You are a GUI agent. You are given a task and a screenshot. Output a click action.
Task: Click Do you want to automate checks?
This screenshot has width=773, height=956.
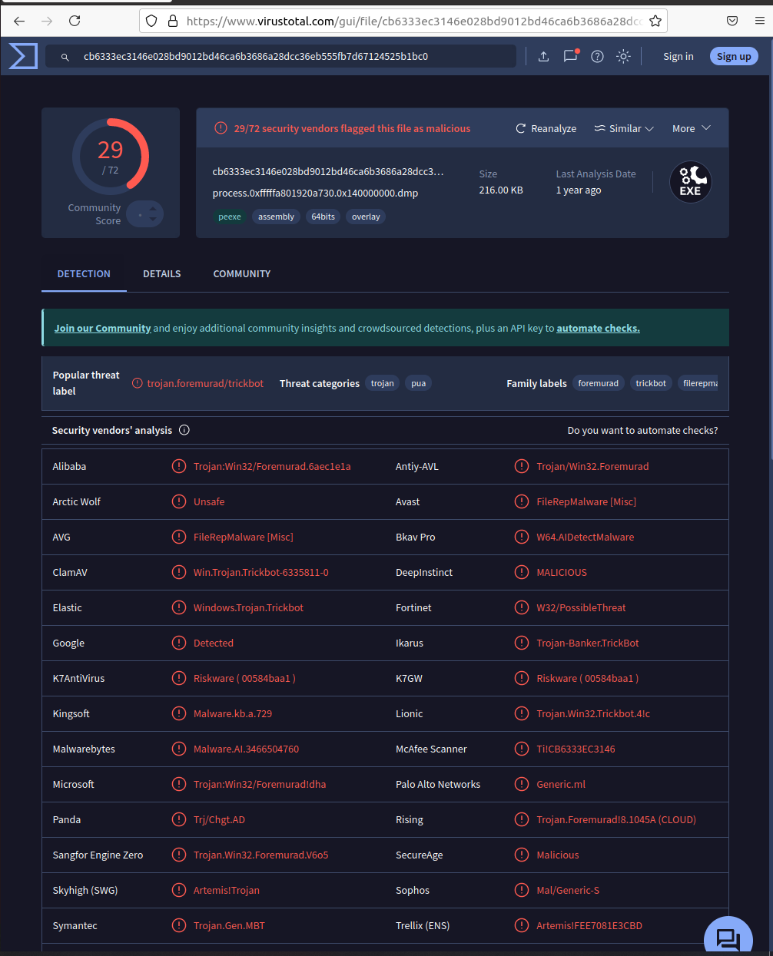pyautogui.click(x=642, y=430)
